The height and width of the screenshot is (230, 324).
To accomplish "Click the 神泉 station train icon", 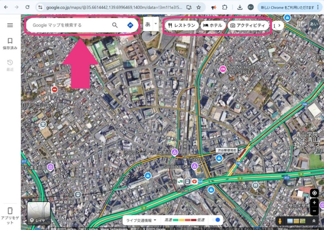I will (x=78, y=195).
